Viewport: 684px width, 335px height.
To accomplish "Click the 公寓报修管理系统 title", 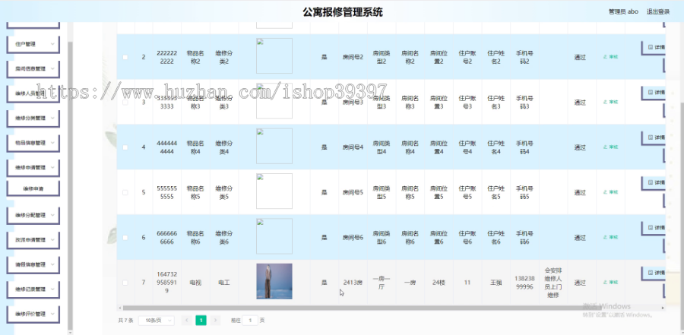I will [343, 12].
